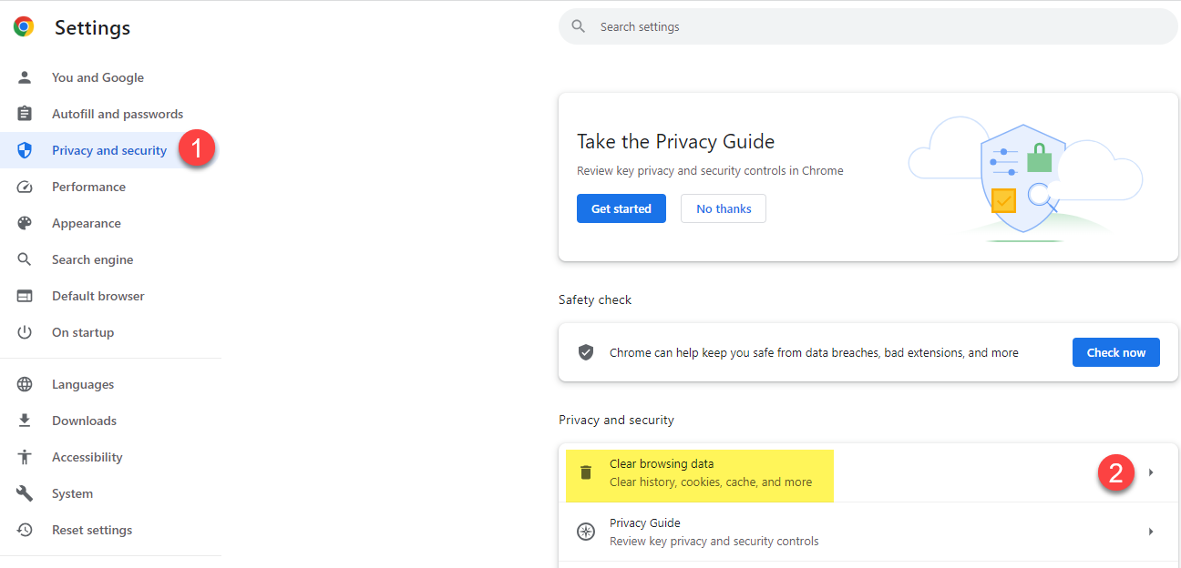The height and width of the screenshot is (568, 1181).
Task: Click the wrench System icon
Action: pos(25,493)
